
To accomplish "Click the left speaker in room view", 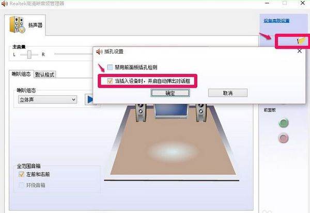I will pos(141,112).
